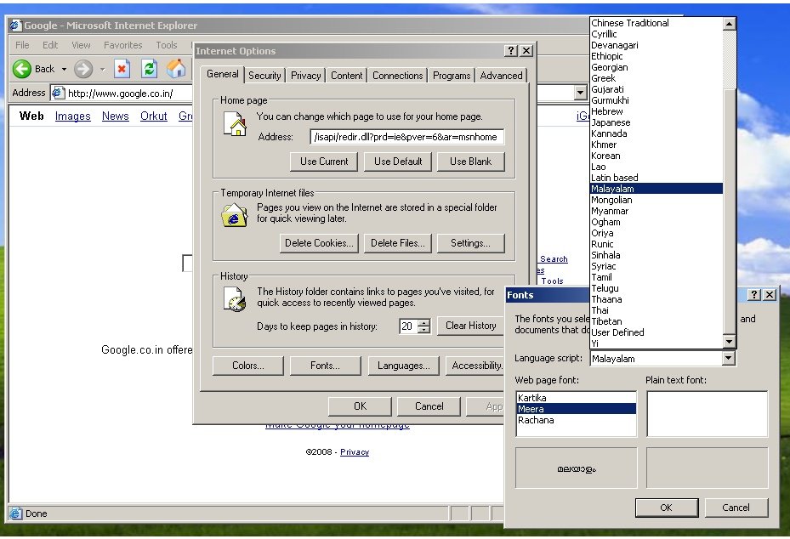The image size is (790, 539).
Task: Click the red Stop icon in IE toolbar
Action: coord(122,69)
